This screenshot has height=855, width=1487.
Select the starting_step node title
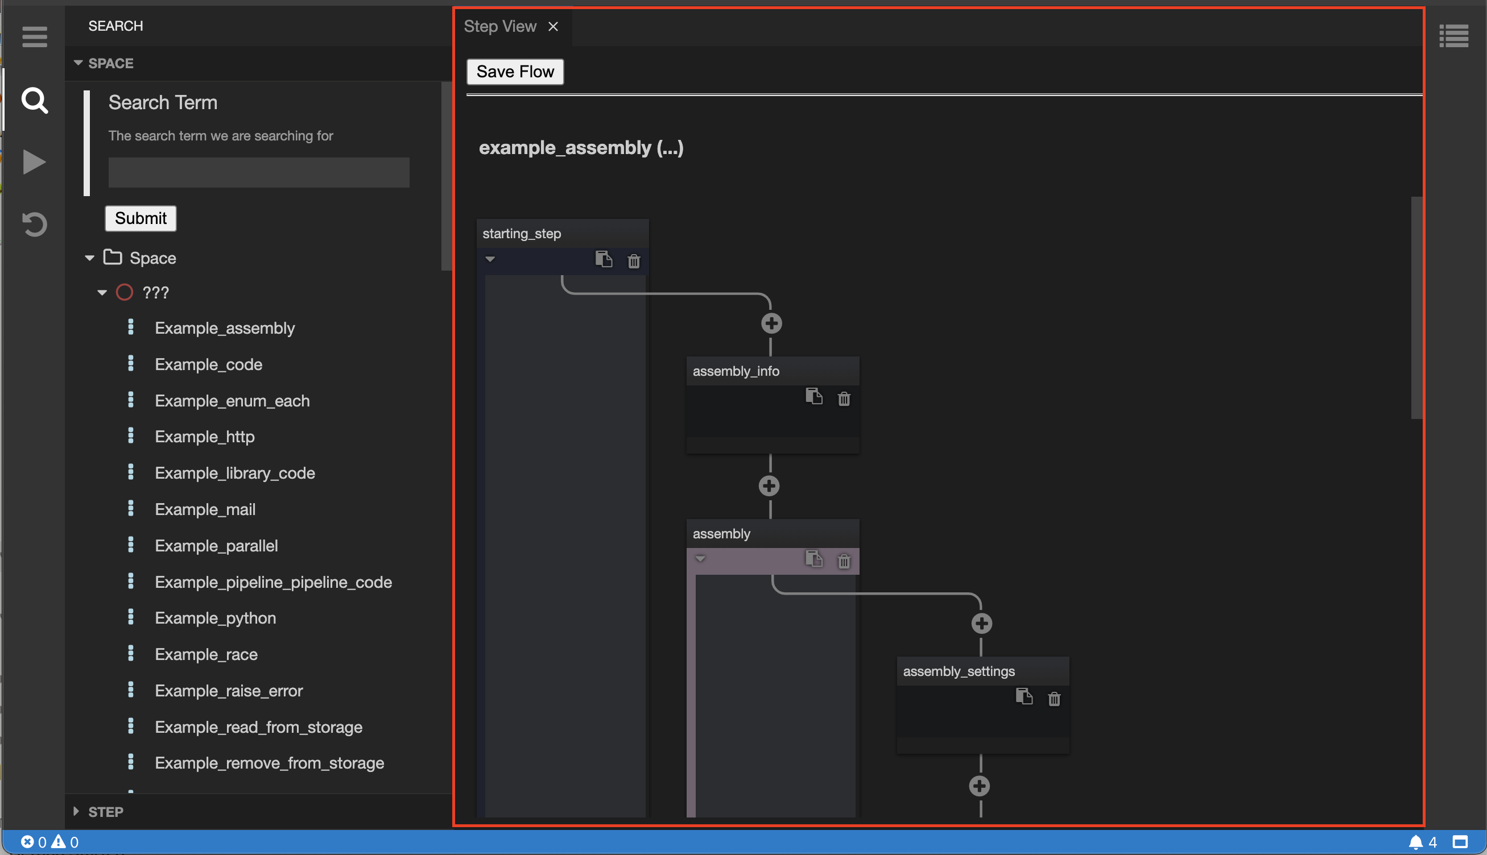[x=521, y=234]
